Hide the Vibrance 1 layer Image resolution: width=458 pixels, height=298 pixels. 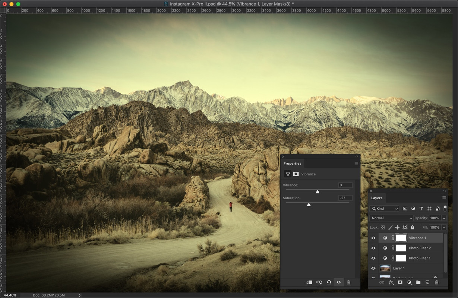point(373,238)
